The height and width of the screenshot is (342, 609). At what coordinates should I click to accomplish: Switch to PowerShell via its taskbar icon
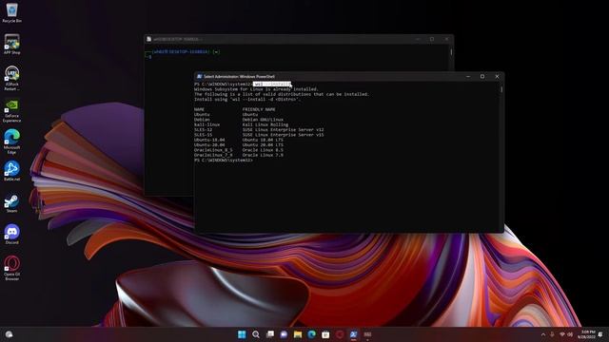coord(353,334)
